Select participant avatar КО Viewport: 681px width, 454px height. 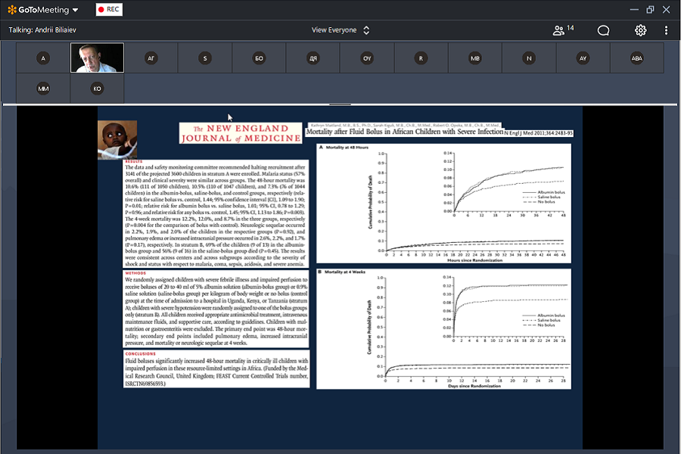(x=97, y=89)
